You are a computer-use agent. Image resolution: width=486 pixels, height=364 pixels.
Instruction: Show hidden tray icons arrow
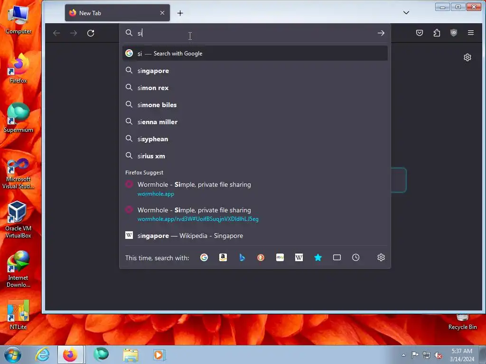[403, 355]
